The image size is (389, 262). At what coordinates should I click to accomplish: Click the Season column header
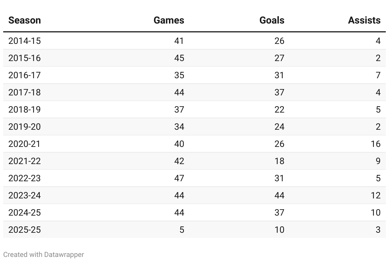(x=25, y=20)
